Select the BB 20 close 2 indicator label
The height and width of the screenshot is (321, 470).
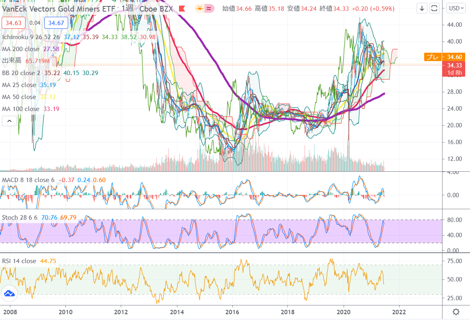[21, 73]
